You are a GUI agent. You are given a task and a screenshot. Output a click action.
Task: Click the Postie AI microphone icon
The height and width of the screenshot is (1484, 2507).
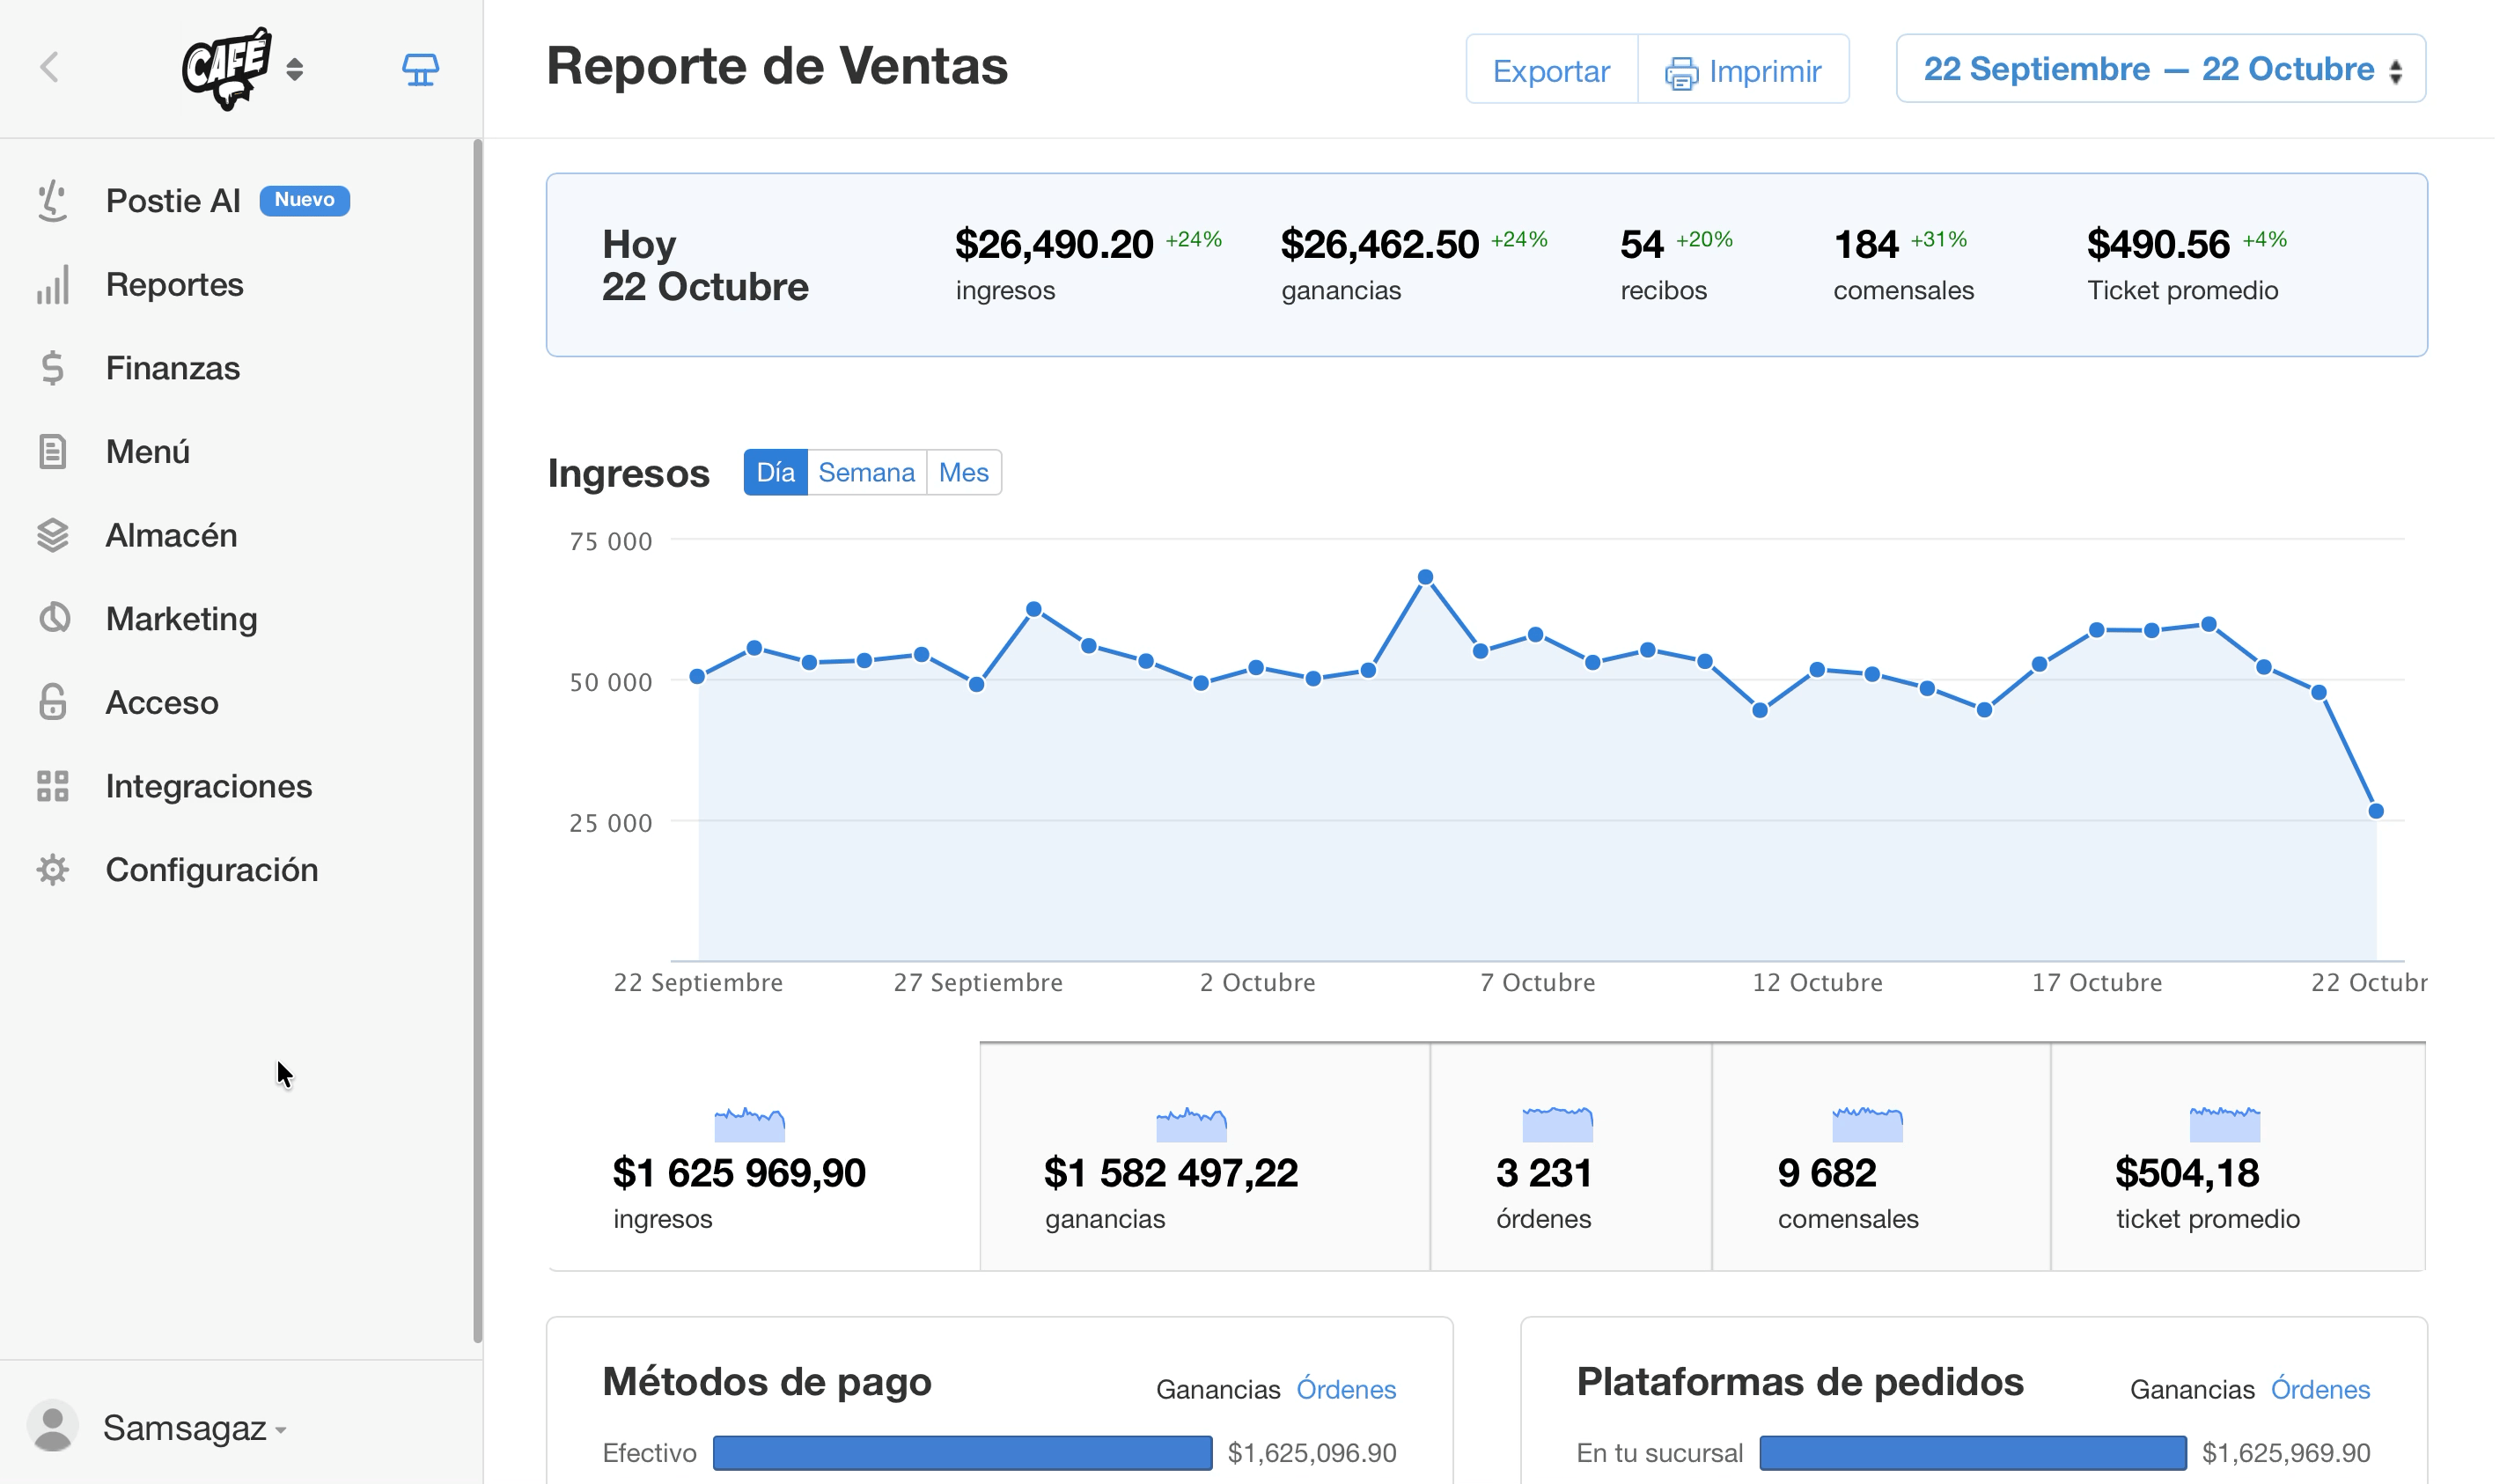52,200
